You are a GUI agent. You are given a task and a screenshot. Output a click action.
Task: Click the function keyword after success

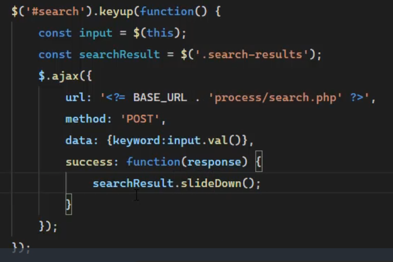[153, 162]
